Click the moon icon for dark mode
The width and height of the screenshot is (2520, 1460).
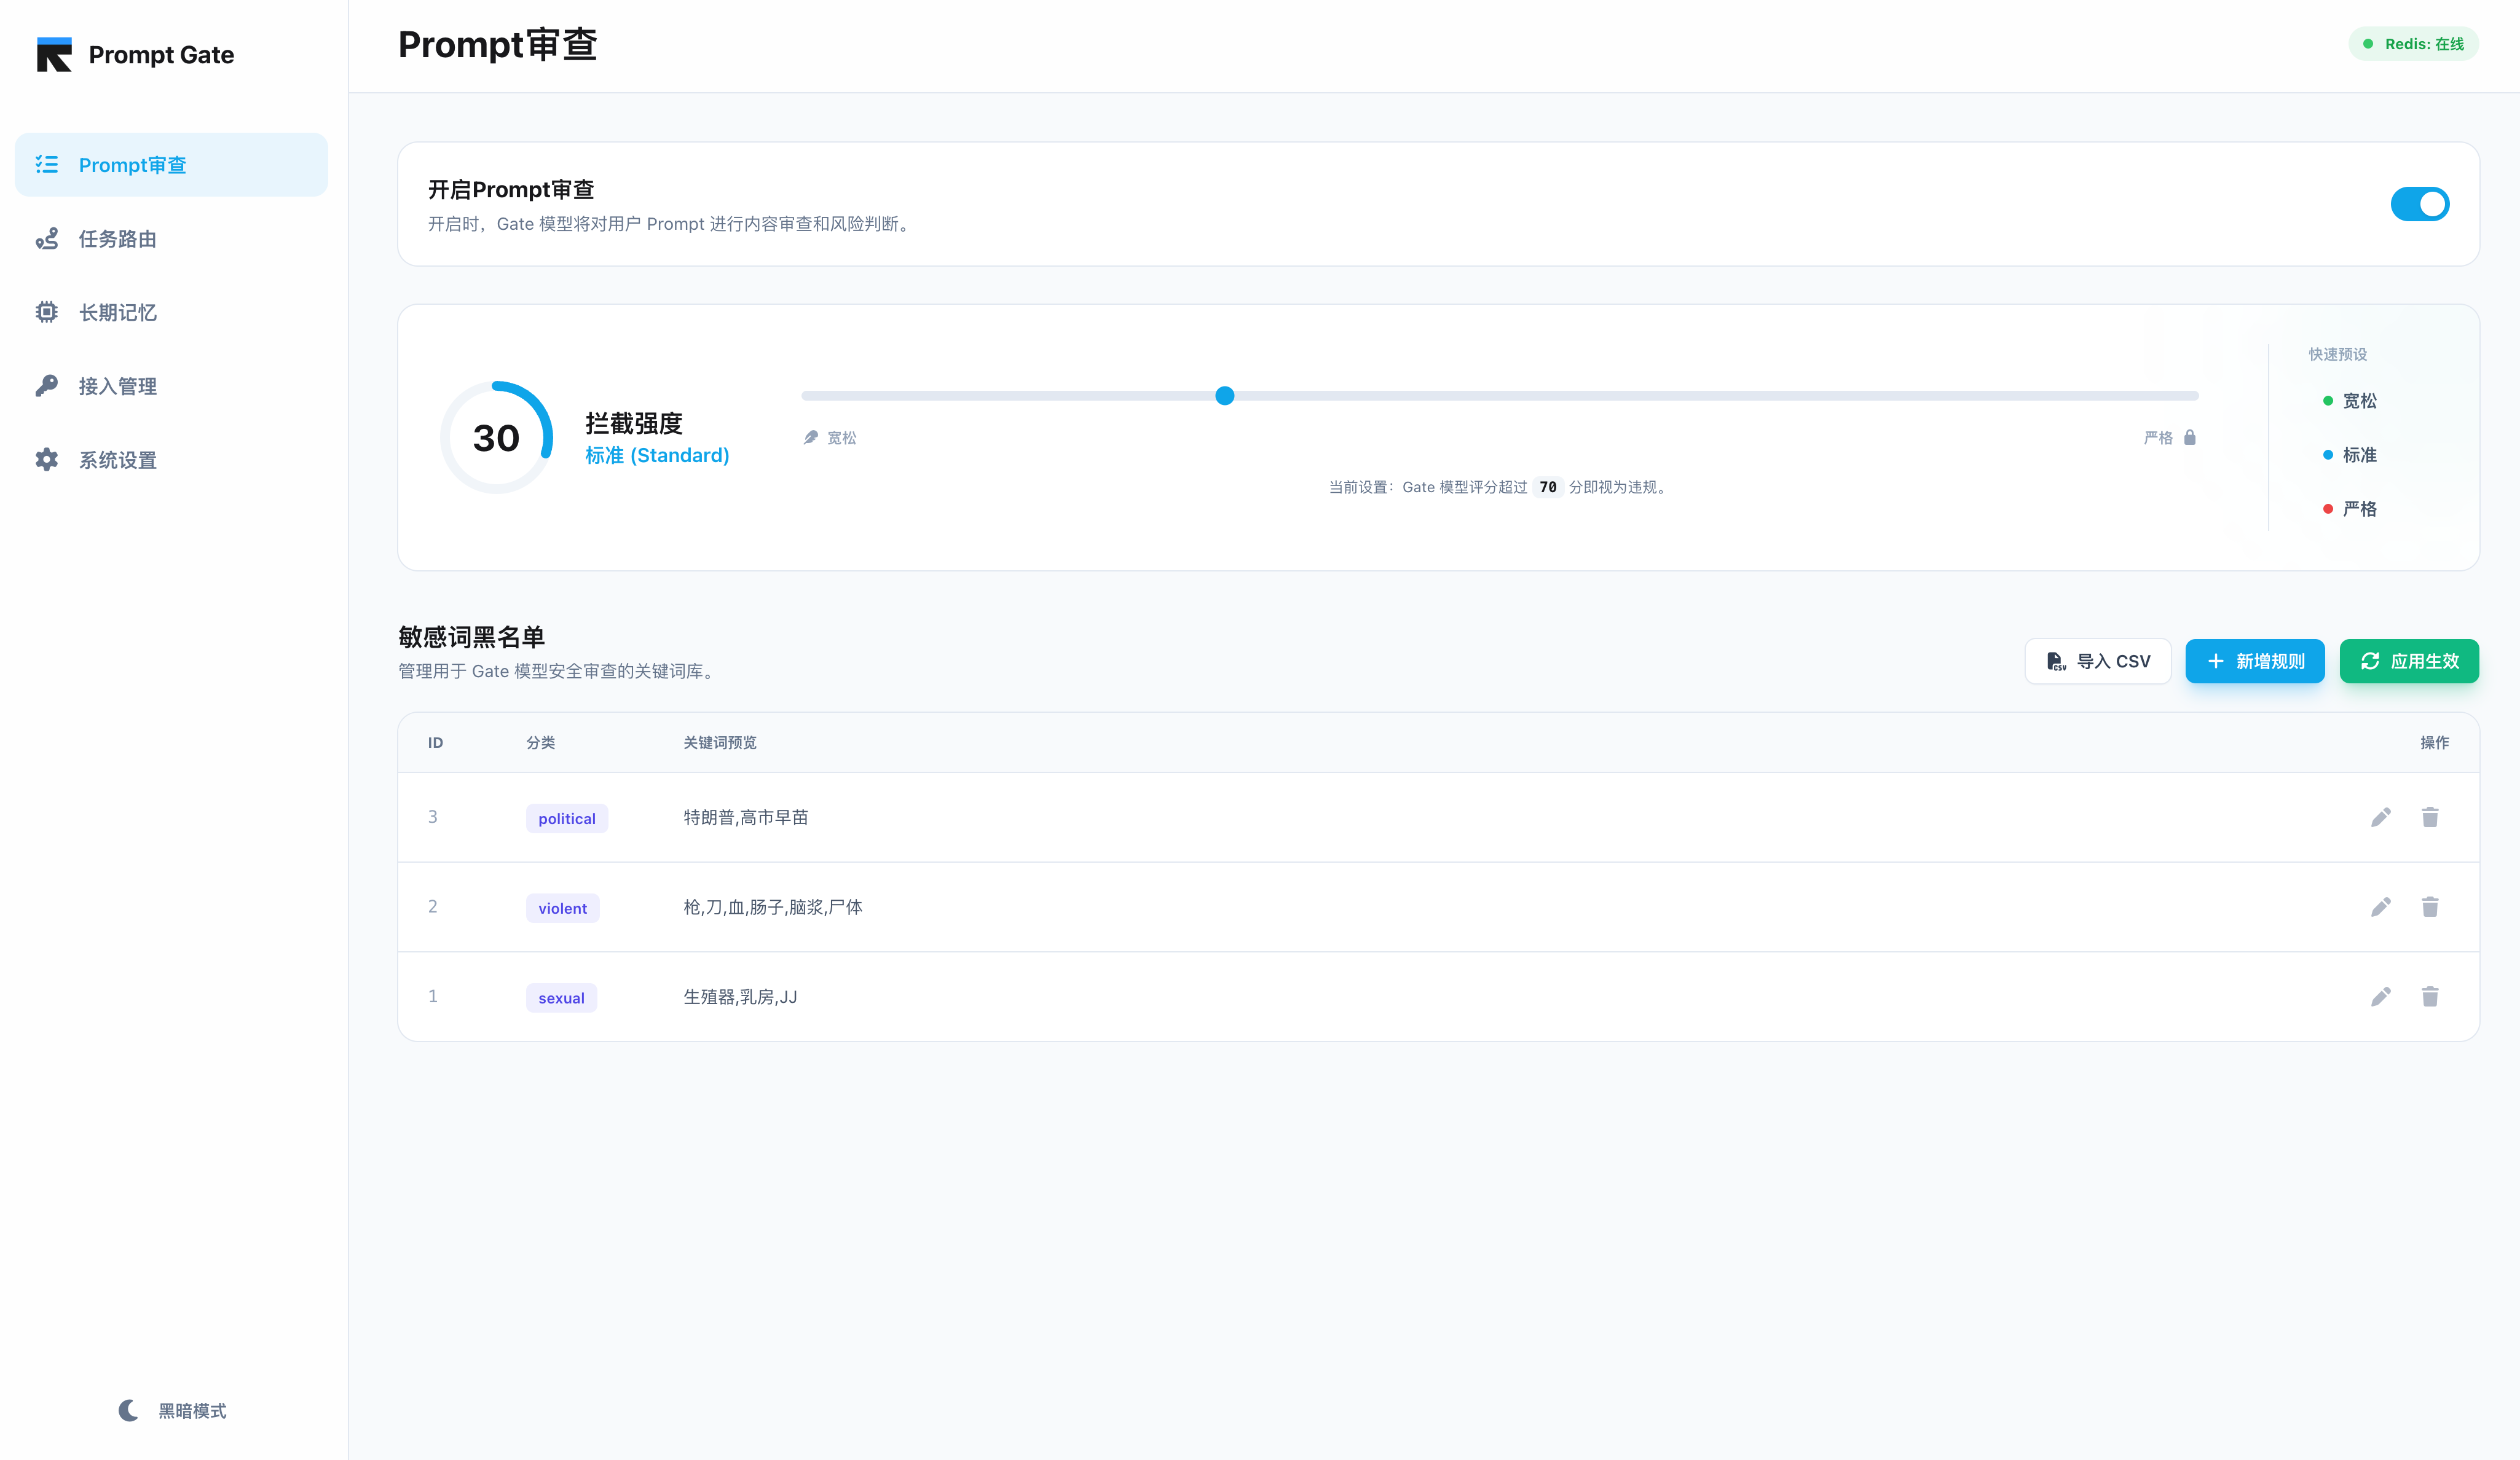click(128, 1410)
